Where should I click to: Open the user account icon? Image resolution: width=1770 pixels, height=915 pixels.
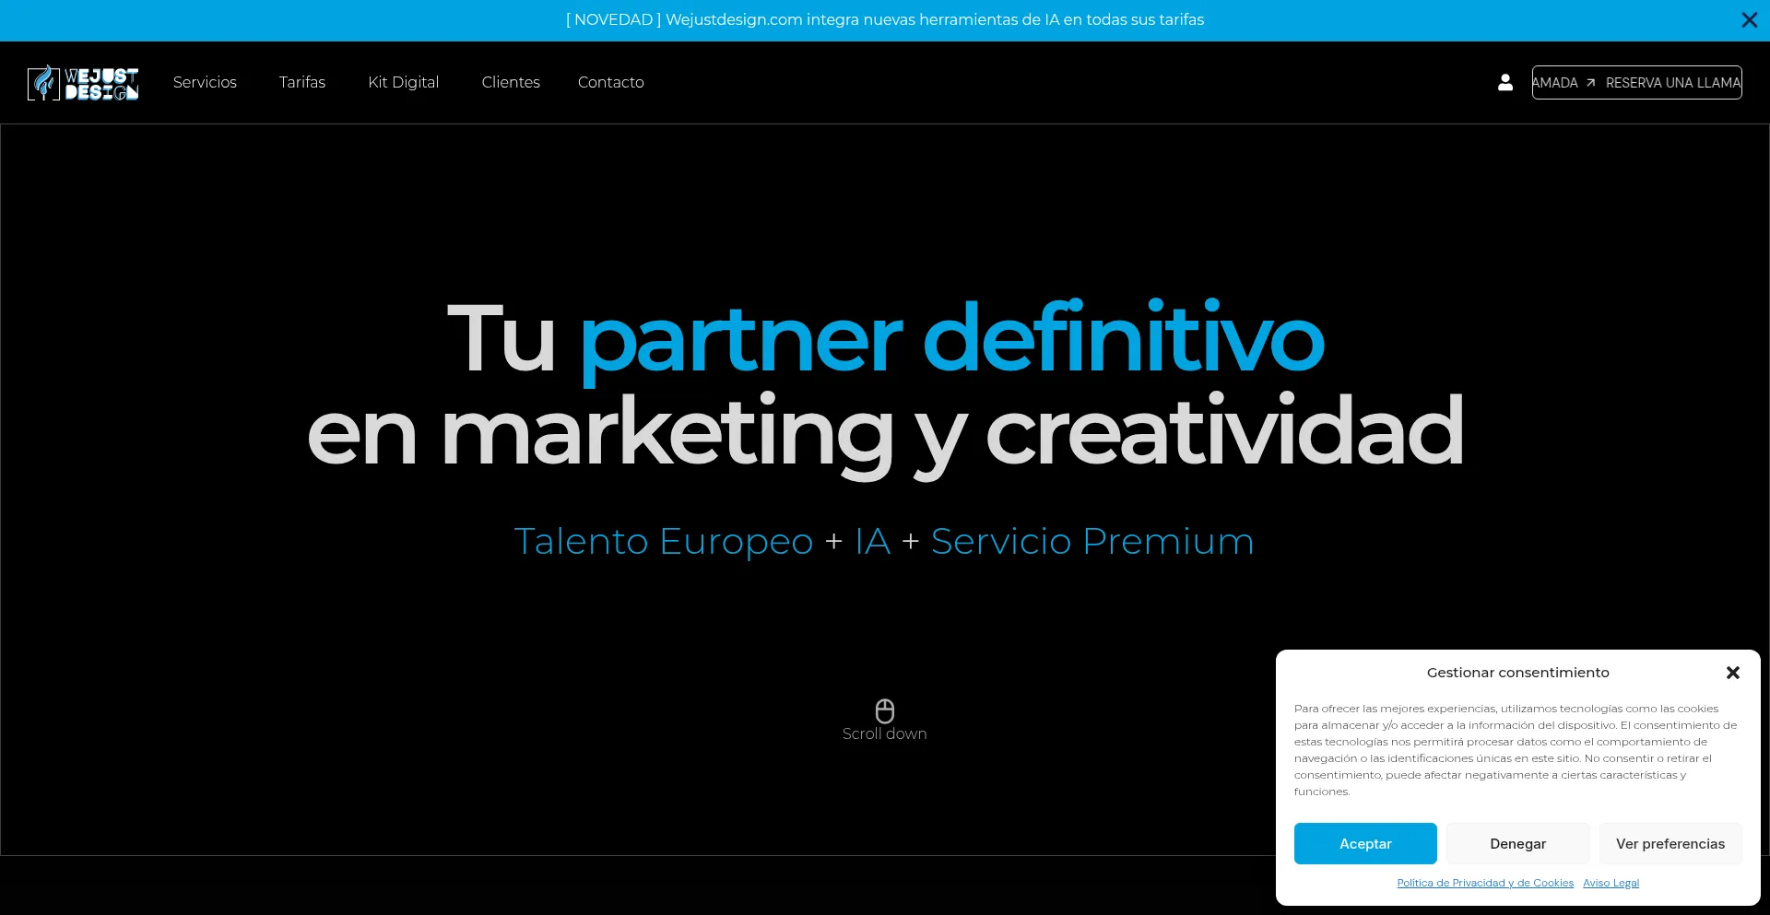1505,83
